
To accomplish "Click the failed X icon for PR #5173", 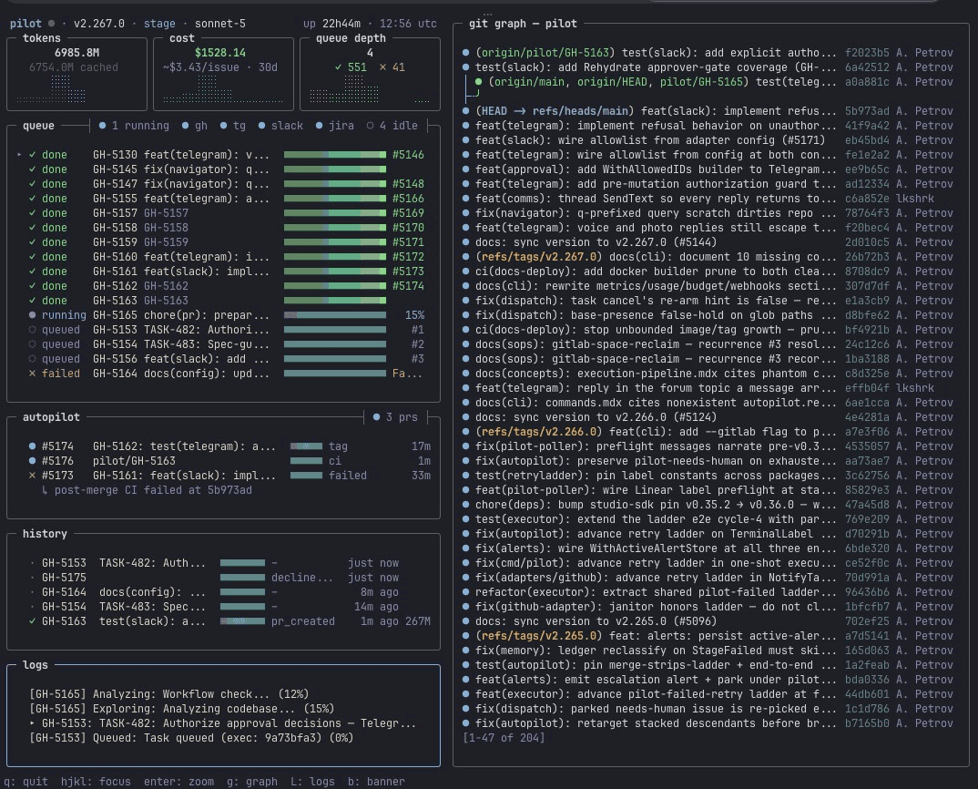I will coord(33,476).
